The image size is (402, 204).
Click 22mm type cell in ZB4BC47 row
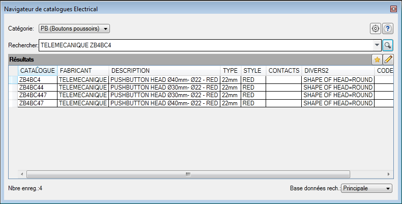pyautogui.click(x=231, y=103)
